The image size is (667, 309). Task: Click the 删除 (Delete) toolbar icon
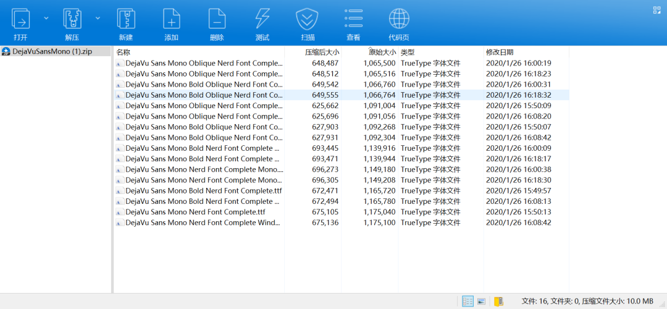pos(217,19)
